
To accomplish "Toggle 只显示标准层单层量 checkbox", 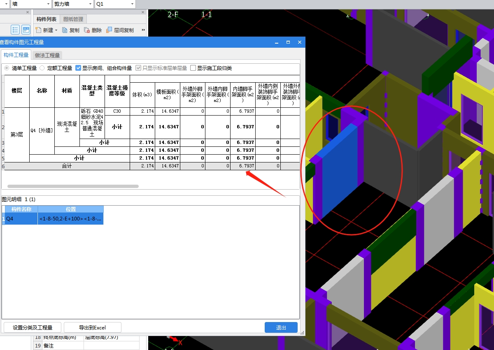I will [x=138, y=68].
